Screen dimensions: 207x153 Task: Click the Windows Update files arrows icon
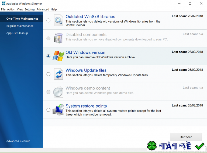click(58, 74)
